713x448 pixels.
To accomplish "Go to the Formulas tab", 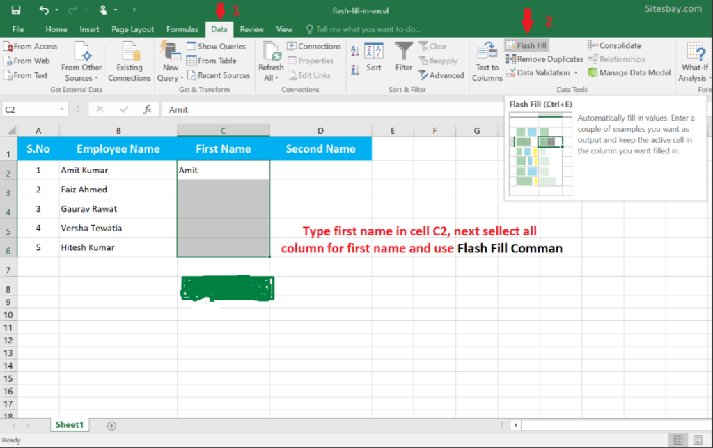I will point(182,29).
